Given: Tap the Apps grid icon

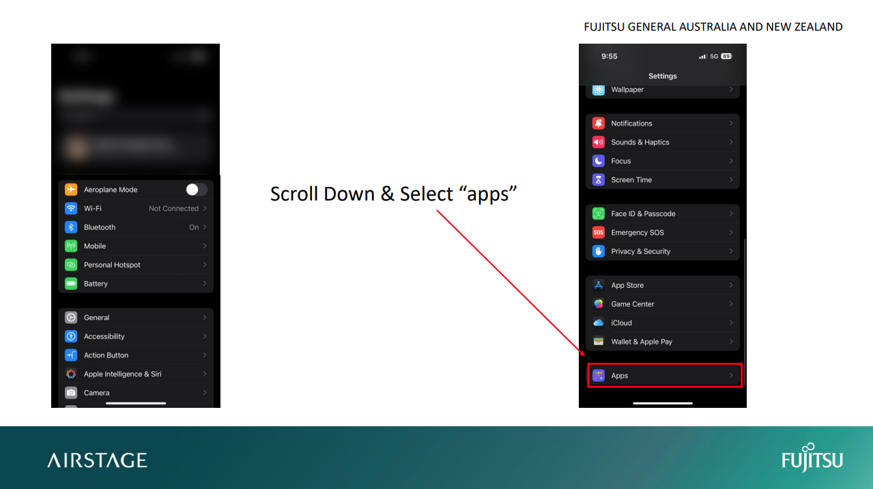Looking at the screenshot, I should click(599, 376).
